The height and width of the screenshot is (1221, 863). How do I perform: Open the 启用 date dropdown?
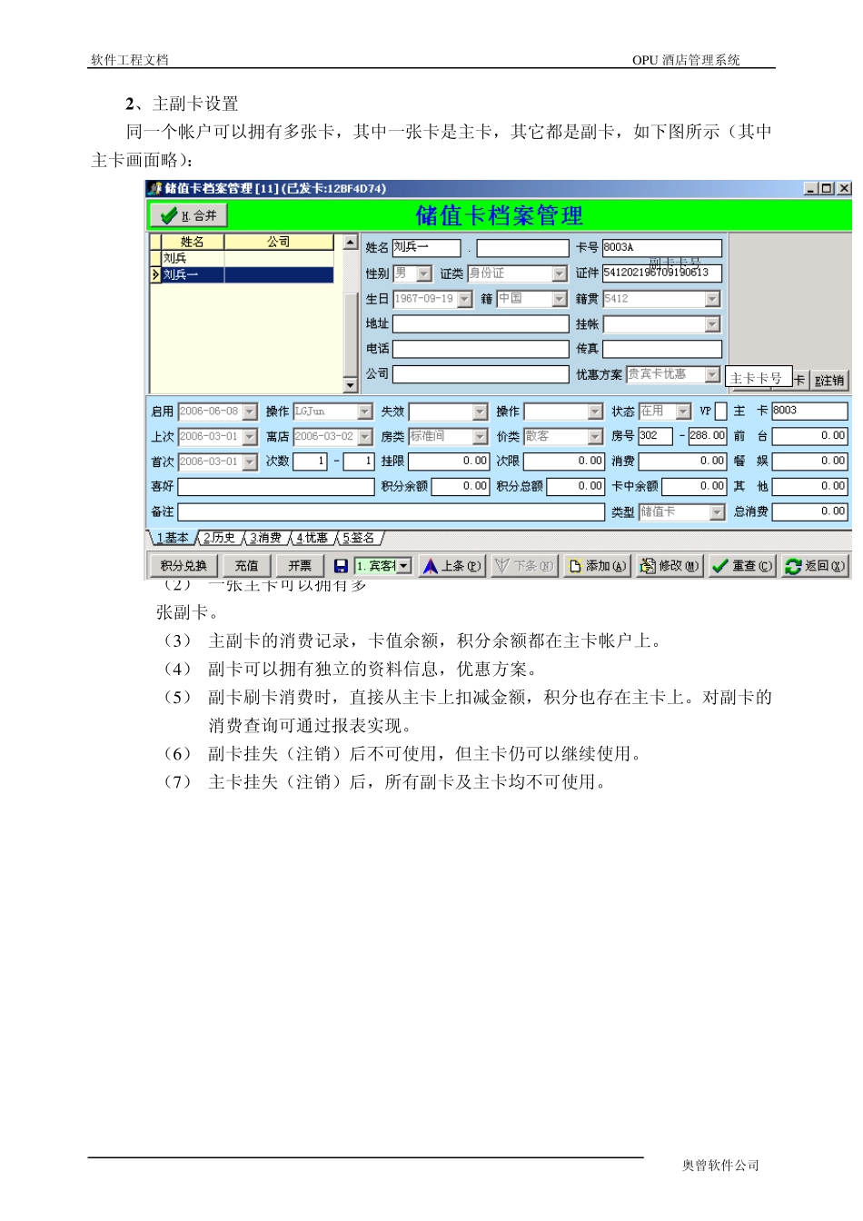pos(250,412)
